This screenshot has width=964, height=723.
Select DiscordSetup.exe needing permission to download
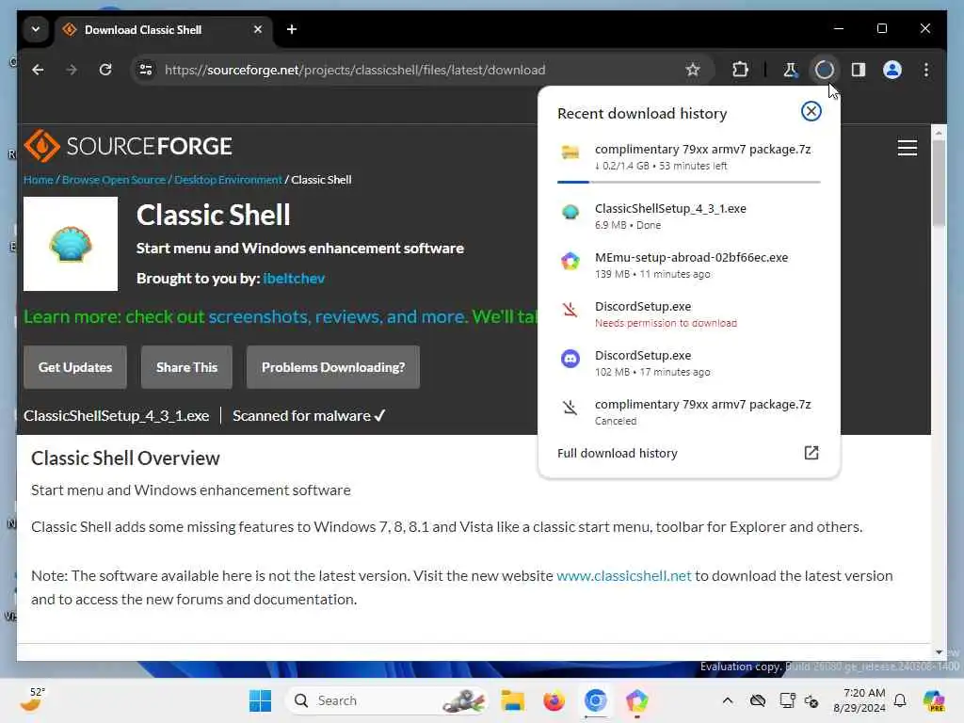(688, 314)
